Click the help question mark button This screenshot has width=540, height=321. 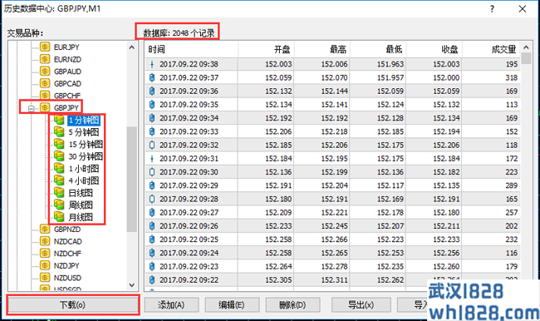click(492, 9)
